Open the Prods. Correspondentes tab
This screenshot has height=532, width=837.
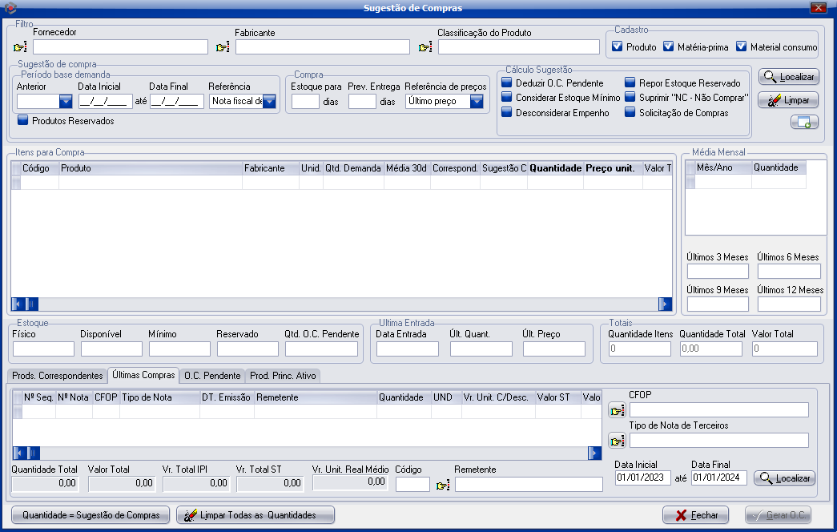58,375
